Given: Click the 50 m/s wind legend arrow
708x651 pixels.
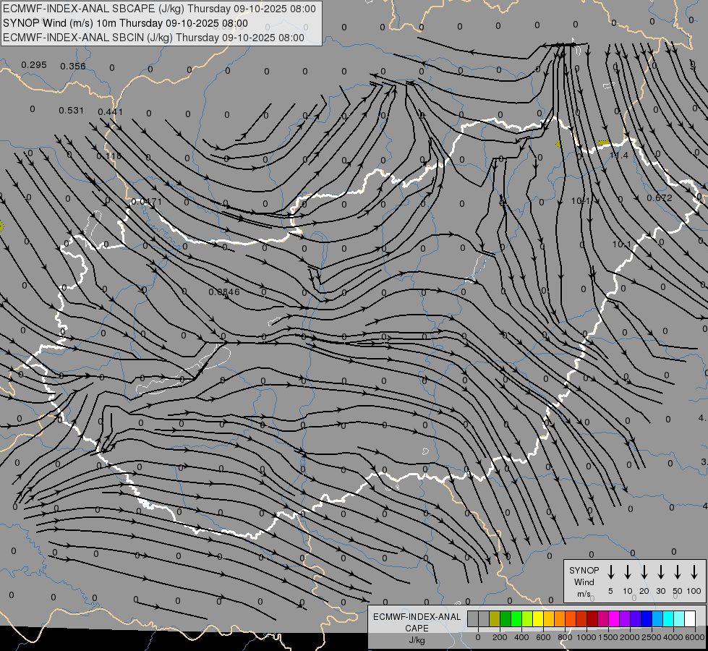Looking at the screenshot, I should pyautogui.click(x=678, y=571).
